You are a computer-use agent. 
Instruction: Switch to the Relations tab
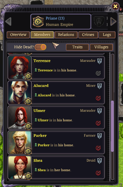[x=66, y=35]
